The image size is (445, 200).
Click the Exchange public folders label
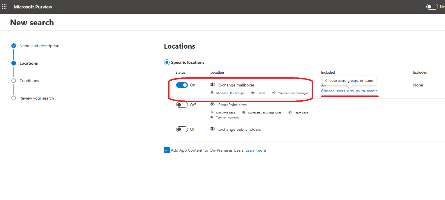tap(240, 129)
